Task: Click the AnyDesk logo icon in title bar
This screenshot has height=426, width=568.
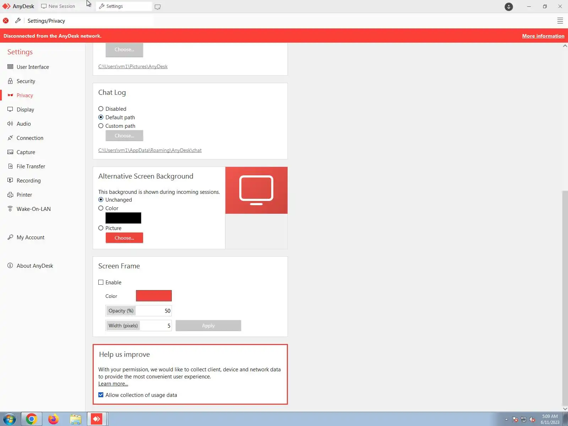Action: coord(6,6)
